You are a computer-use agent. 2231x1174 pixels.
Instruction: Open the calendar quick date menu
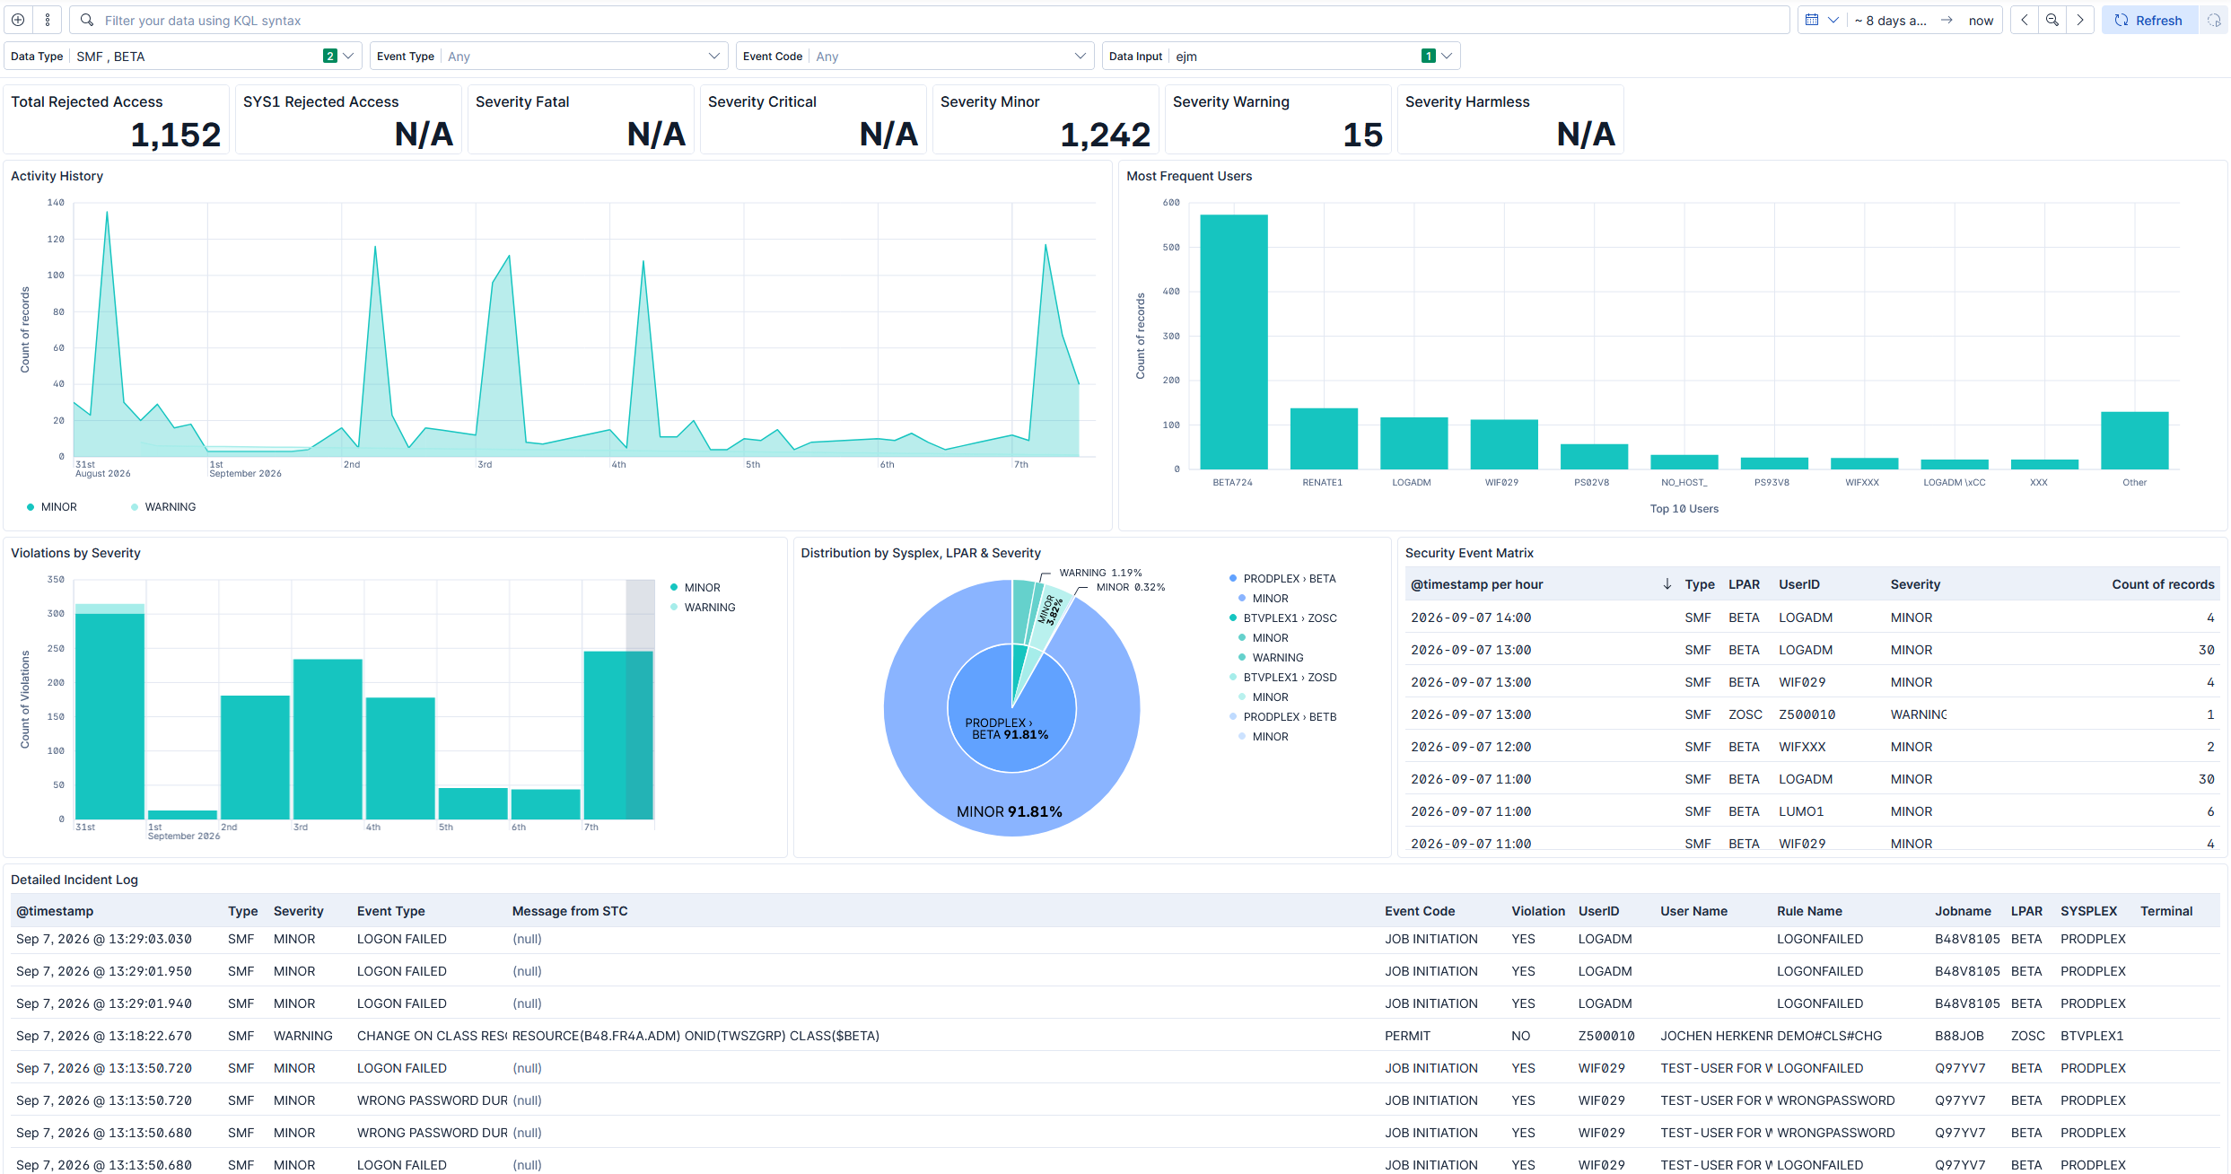1822,20
